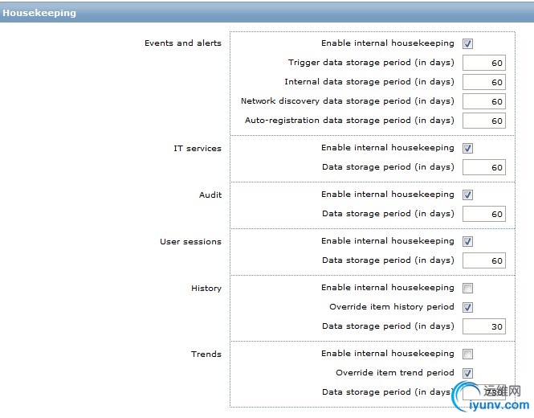The width and height of the screenshot is (534, 418).
Task: Toggle Override item history period checkbox
Action: point(468,308)
